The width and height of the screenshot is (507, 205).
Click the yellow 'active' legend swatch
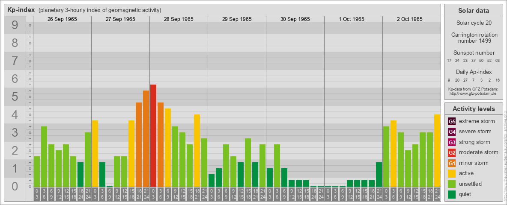[452, 173]
